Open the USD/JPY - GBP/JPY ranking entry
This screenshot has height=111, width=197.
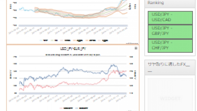(170, 32)
